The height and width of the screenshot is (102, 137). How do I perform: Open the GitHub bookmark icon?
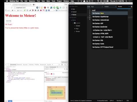point(35,10)
